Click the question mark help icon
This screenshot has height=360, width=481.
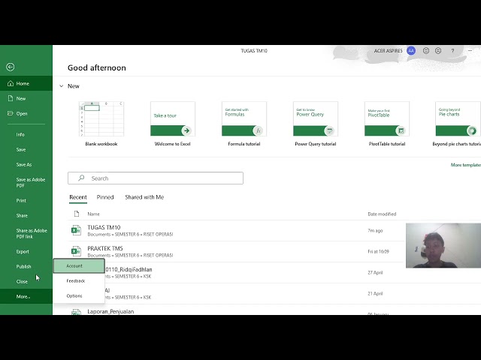point(452,51)
